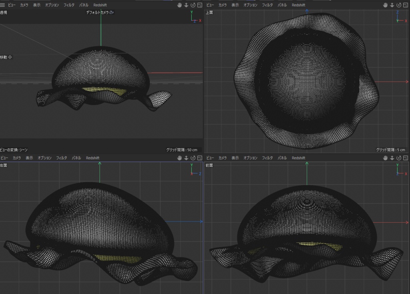The height and width of the screenshot is (294, 410).
Task: Select the 移動 move tool icon
Action: point(10,57)
